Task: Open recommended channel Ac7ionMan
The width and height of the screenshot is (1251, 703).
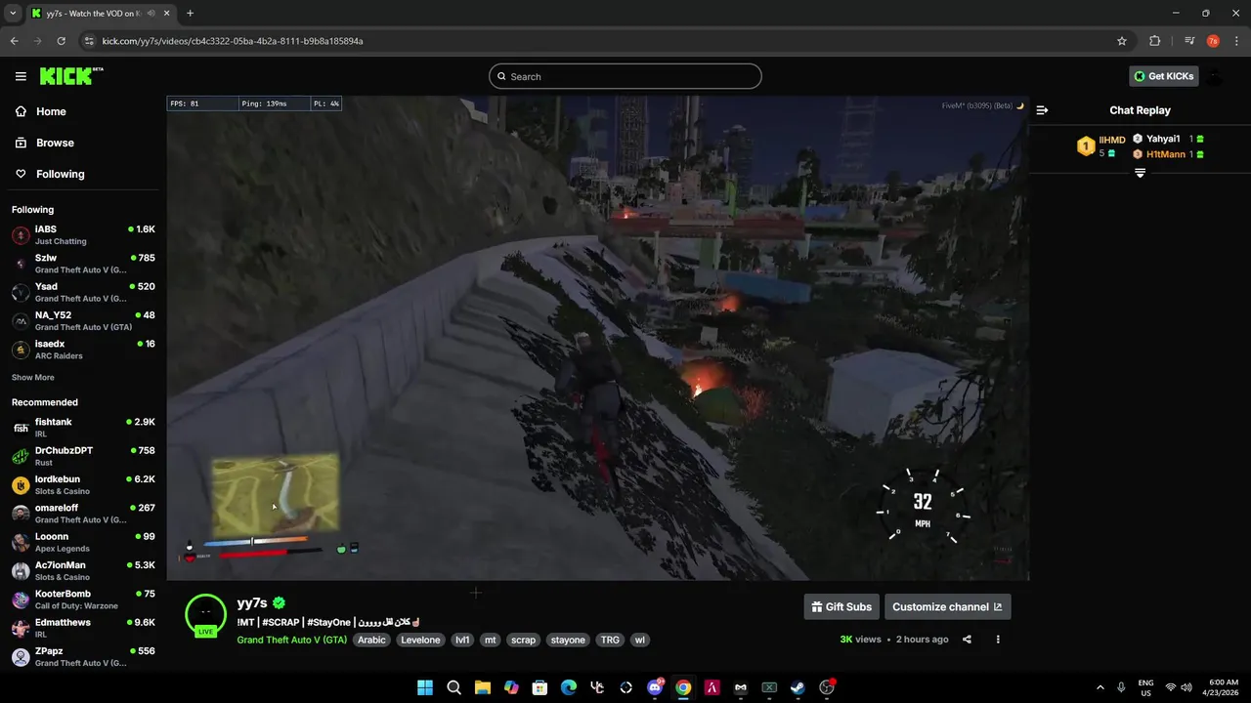Action: pos(83,570)
